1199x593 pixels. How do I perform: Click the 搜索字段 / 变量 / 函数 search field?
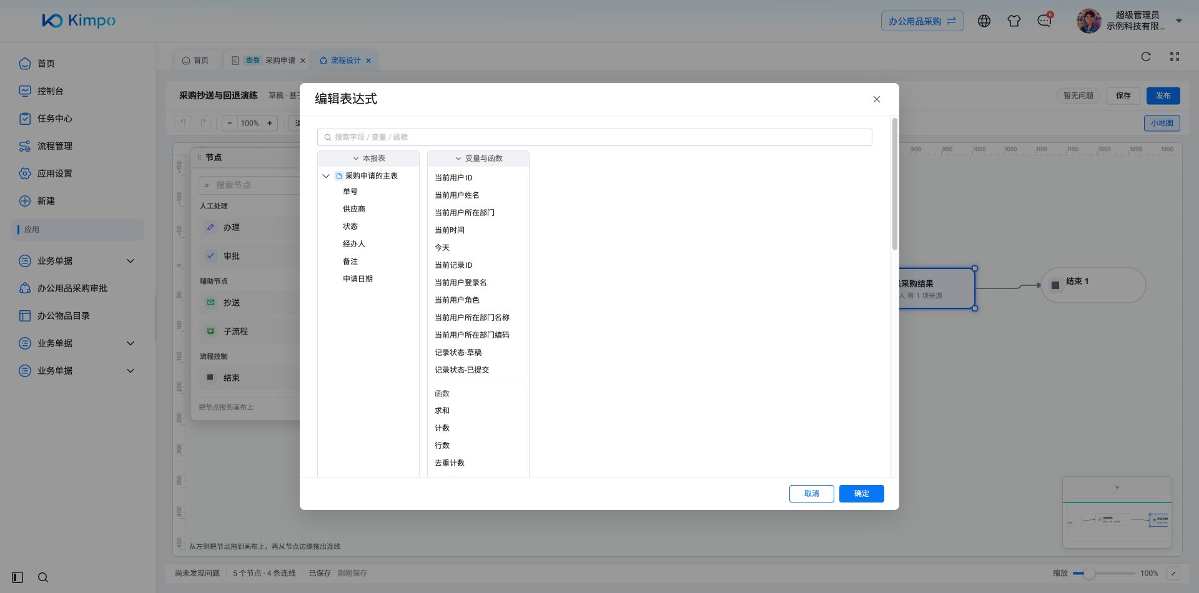pyautogui.click(x=595, y=137)
